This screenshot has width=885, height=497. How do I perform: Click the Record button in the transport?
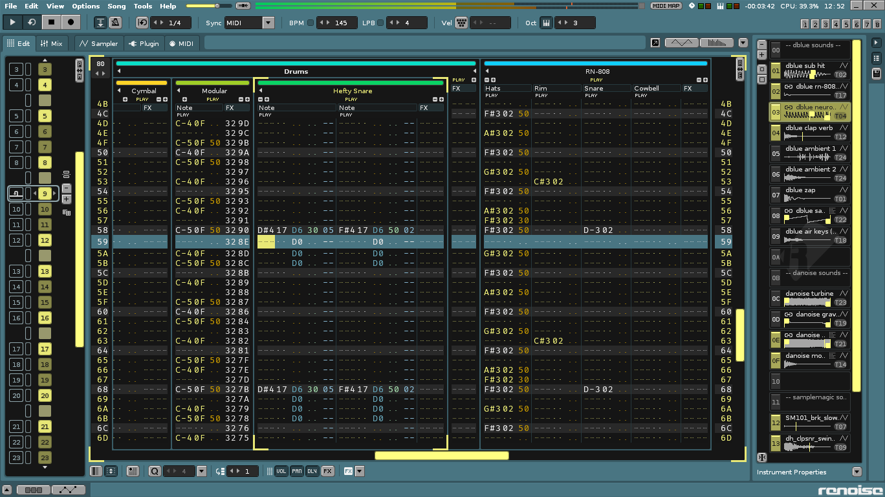click(71, 22)
